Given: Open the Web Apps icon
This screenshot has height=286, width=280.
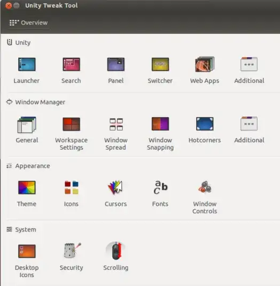Looking at the screenshot, I should [205, 64].
